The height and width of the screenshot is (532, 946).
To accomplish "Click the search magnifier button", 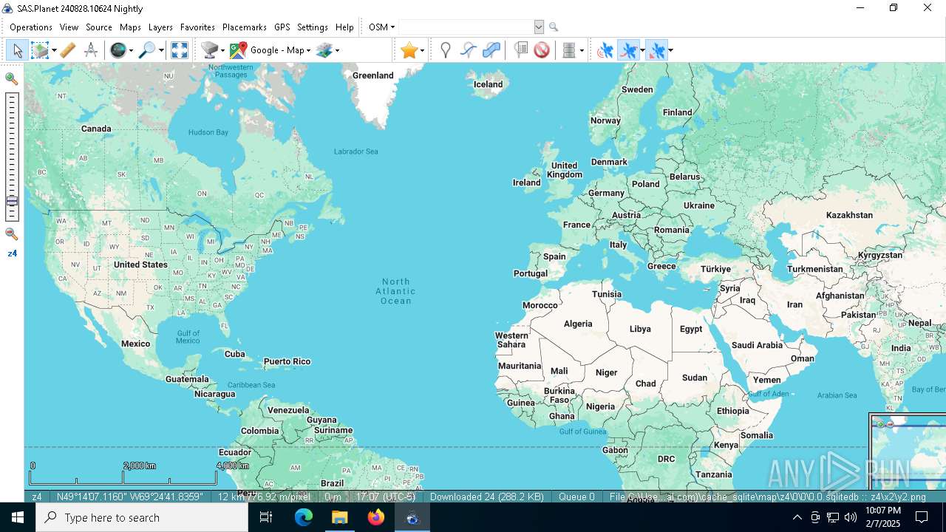I will 553,27.
